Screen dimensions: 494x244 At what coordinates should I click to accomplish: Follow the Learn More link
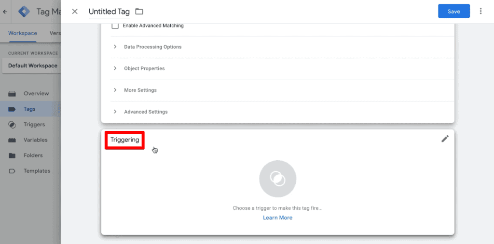click(277, 218)
